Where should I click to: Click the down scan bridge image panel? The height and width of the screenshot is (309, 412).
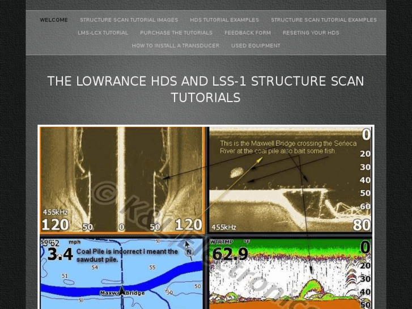(290, 180)
